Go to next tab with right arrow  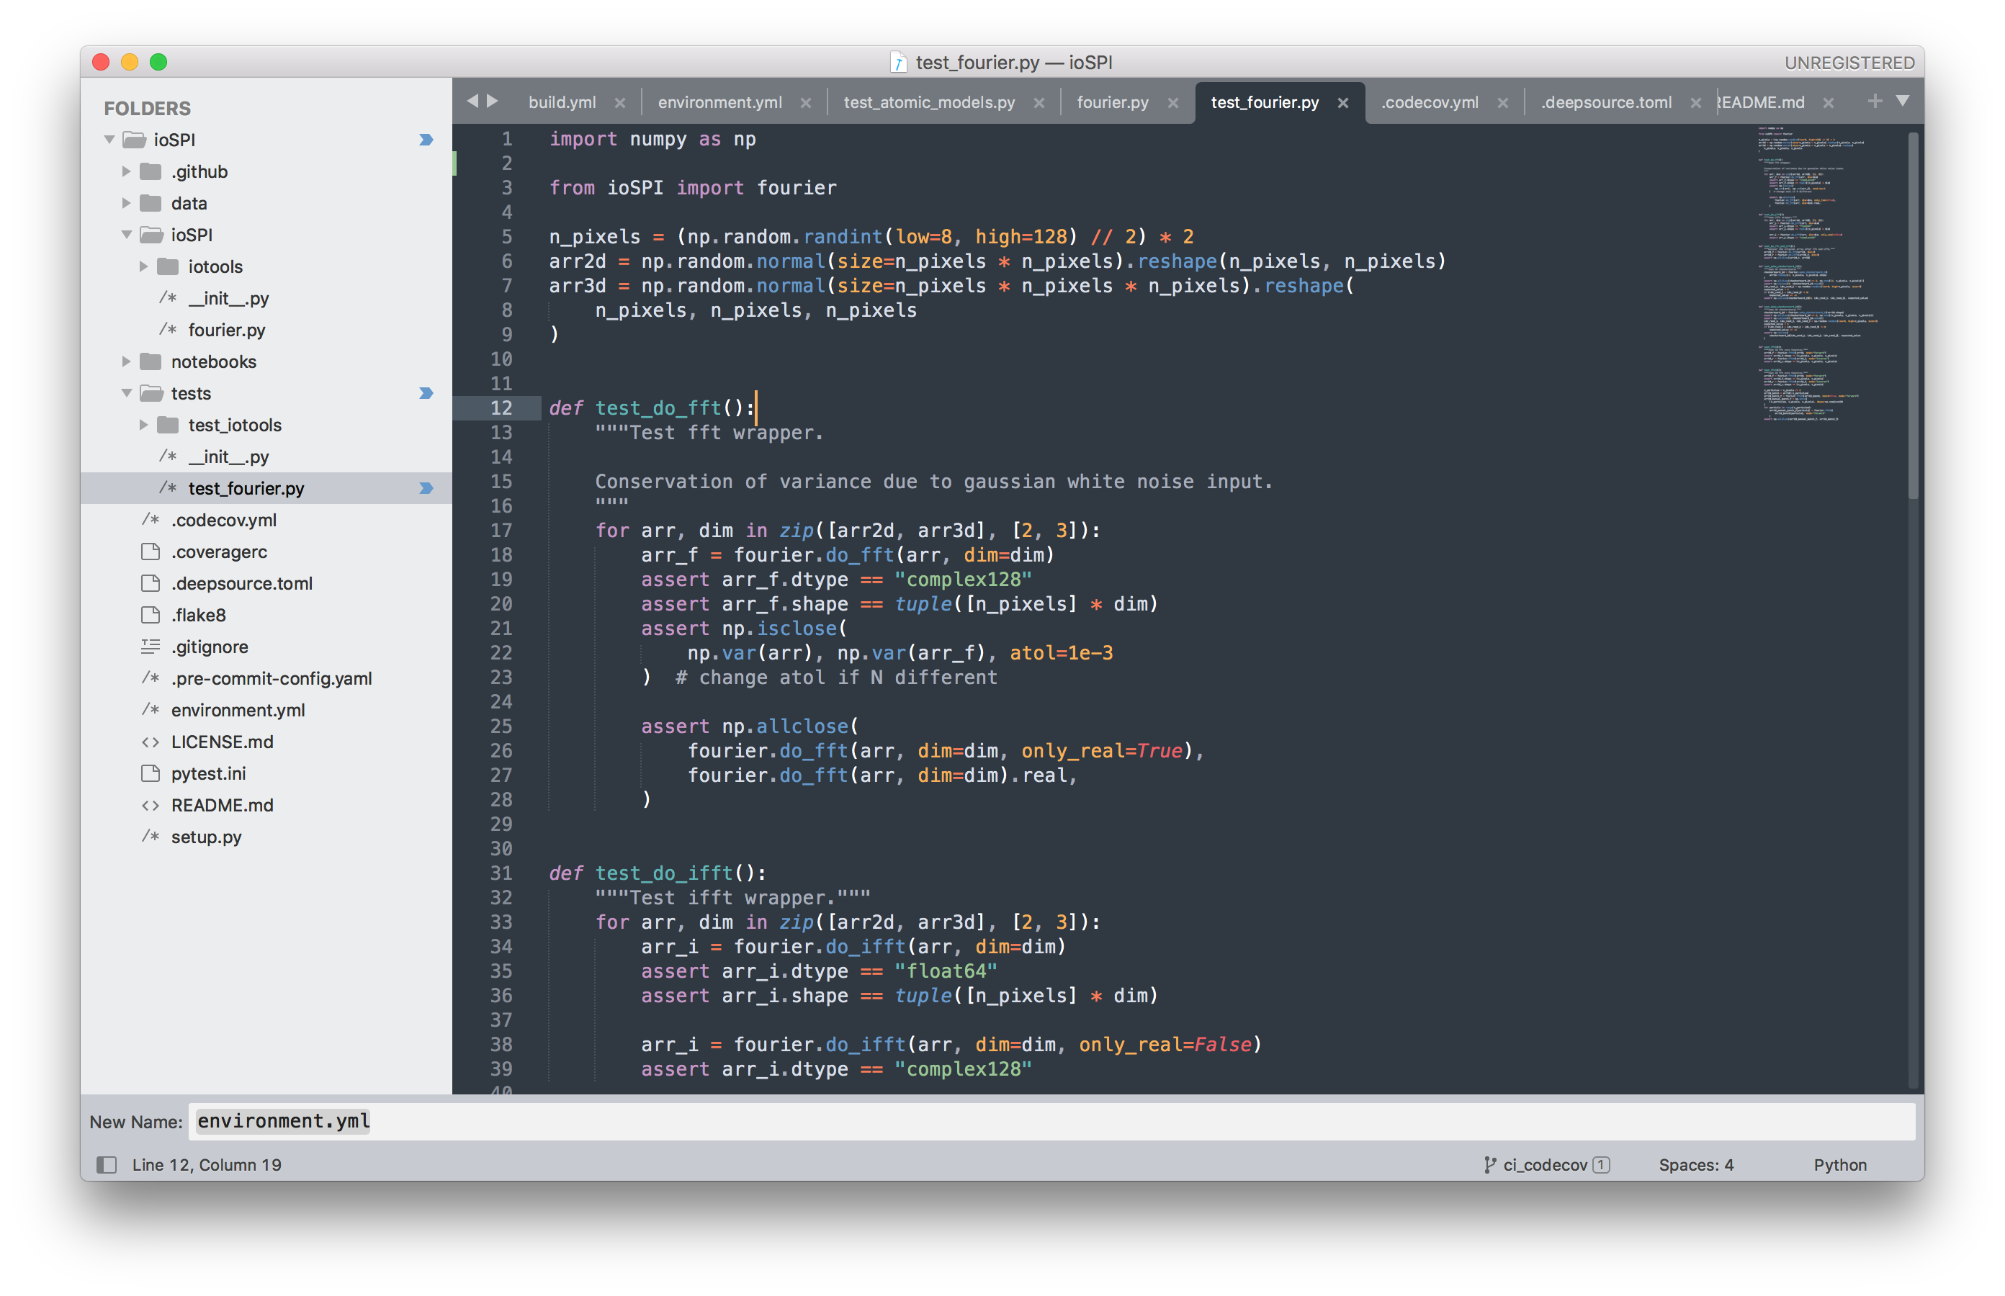pyautogui.click(x=493, y=101)
